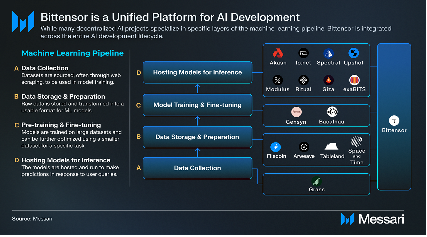Select the Ritual logo icon
This screenshot has height=237, width=427.
pyautogui.click(x=303, y=80)
